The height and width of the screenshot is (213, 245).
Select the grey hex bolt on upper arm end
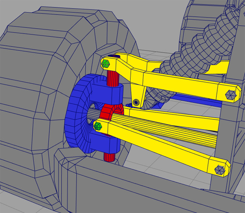tap(231, 94)
